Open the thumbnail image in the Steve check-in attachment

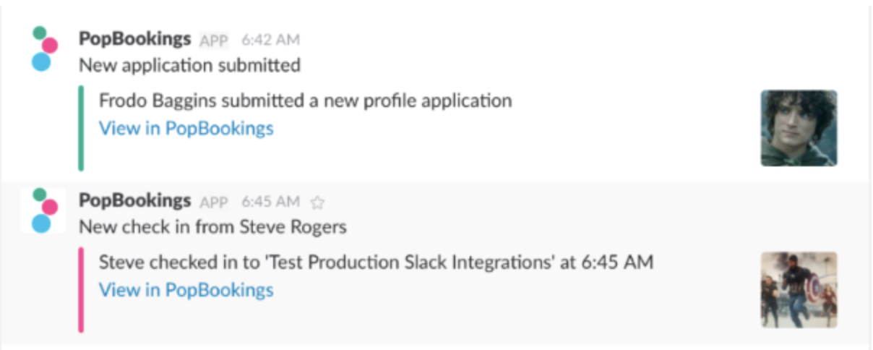799,289
